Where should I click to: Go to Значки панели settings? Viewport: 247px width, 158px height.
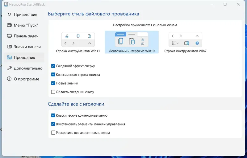(x=24, y=47)
